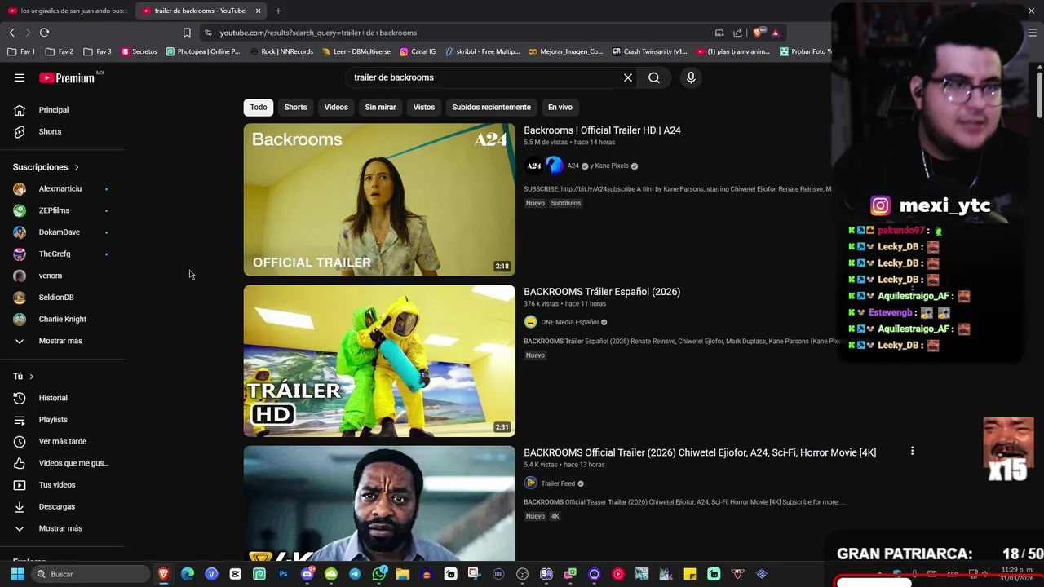Open the Photopea bookmark
This screenshot has width=1044, height=587.
tap(203, 51)
